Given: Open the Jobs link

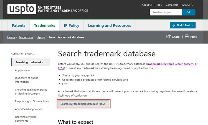Looking at the screenshot, I should [x=159, y=5].
